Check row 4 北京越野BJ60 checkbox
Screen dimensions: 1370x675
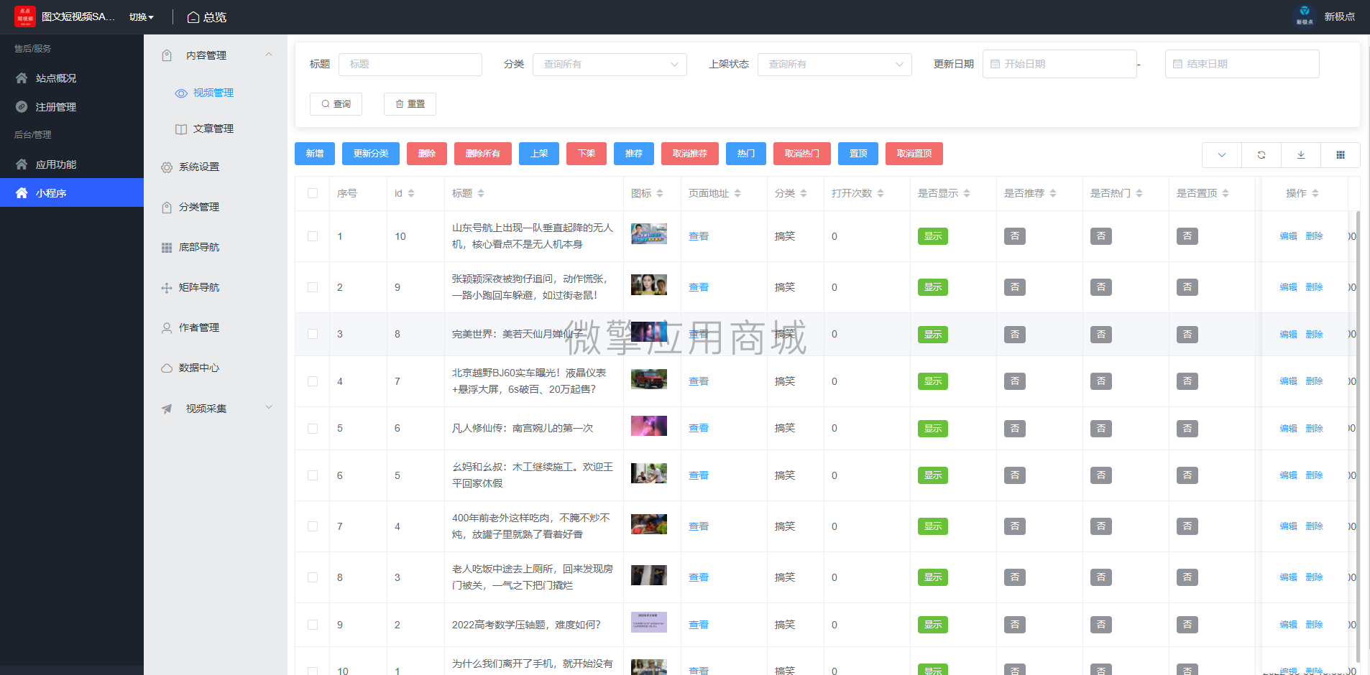[x=313, y=381]
